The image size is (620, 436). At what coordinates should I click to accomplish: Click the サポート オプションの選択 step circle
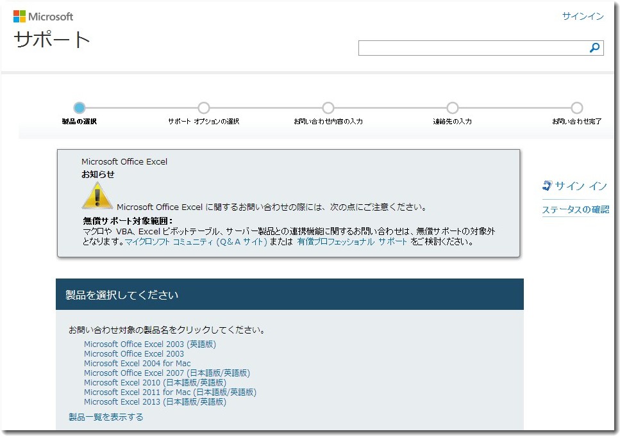(204, 108)
